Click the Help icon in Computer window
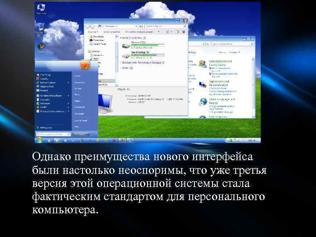 point(183,32)
